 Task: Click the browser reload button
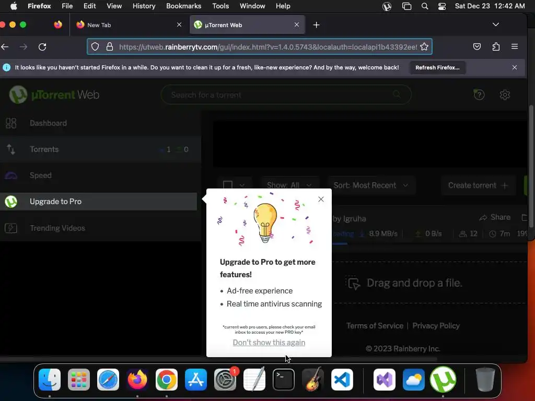pos(42,46)
